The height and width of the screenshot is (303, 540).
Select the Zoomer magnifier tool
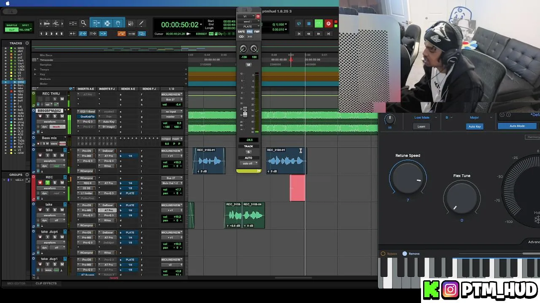tap(84, 24)
